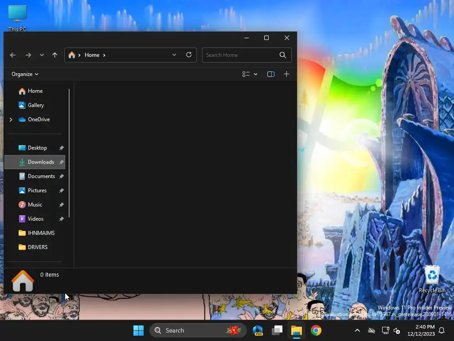Change view layout icon
This screenshot has height=341, width=454.
pos(246,74)
